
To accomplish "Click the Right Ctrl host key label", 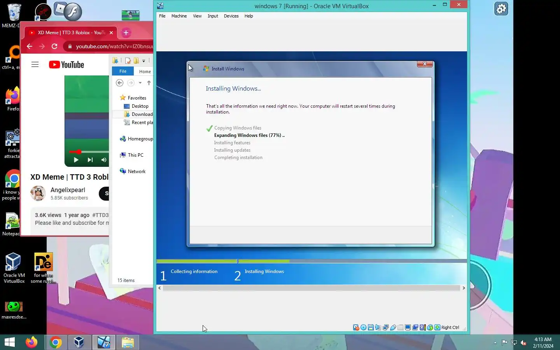I will (x=450, y=327).
